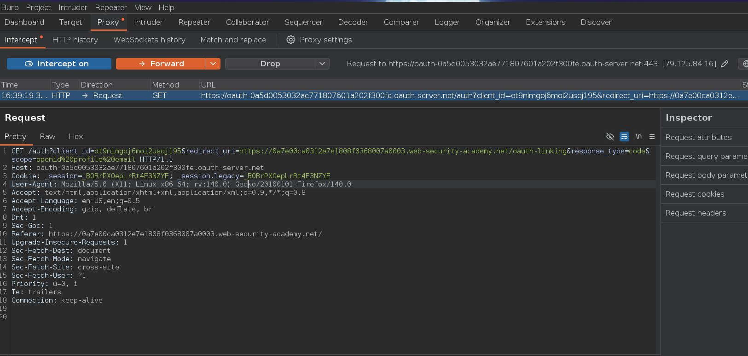The height and width of the screenshot is (356, 748).
Task: Sort by the Time column header
Action: pyautogui.click(x=25, y=85)
